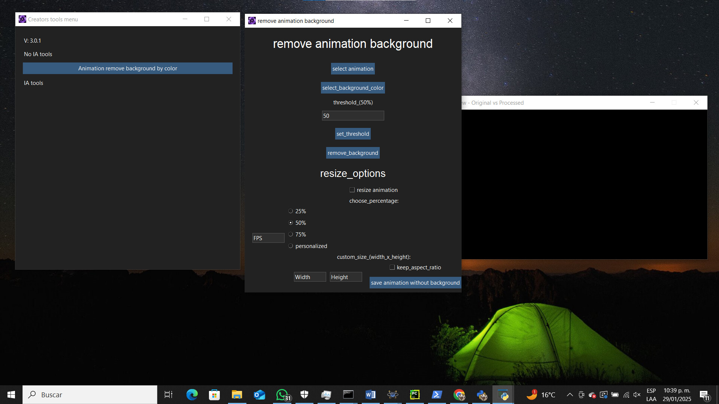Open the select_background_color picker

pyautogui.click(x=352, y=88)
